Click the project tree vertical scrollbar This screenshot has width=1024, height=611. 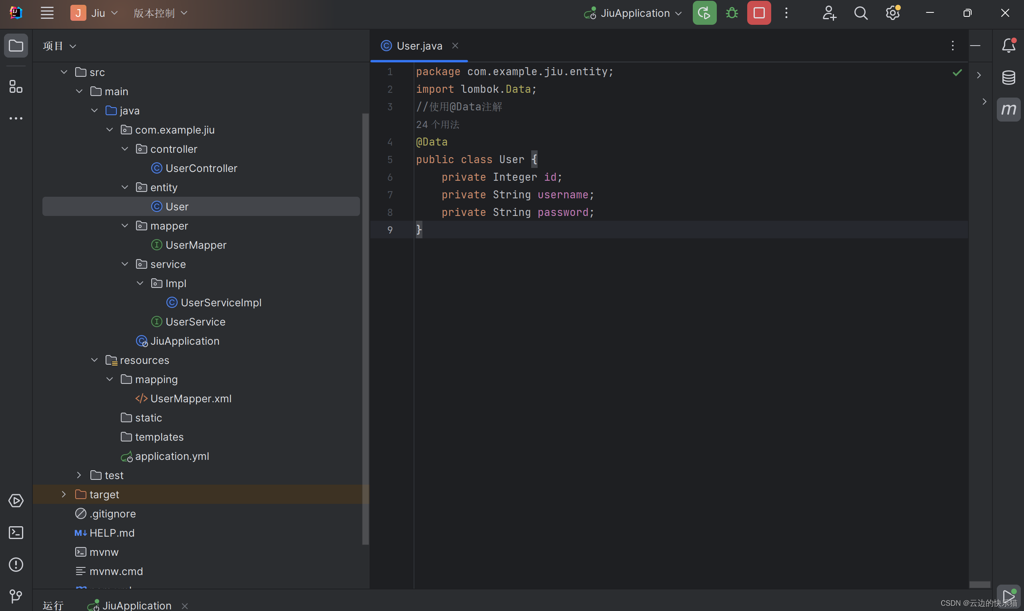click(365, 329)
